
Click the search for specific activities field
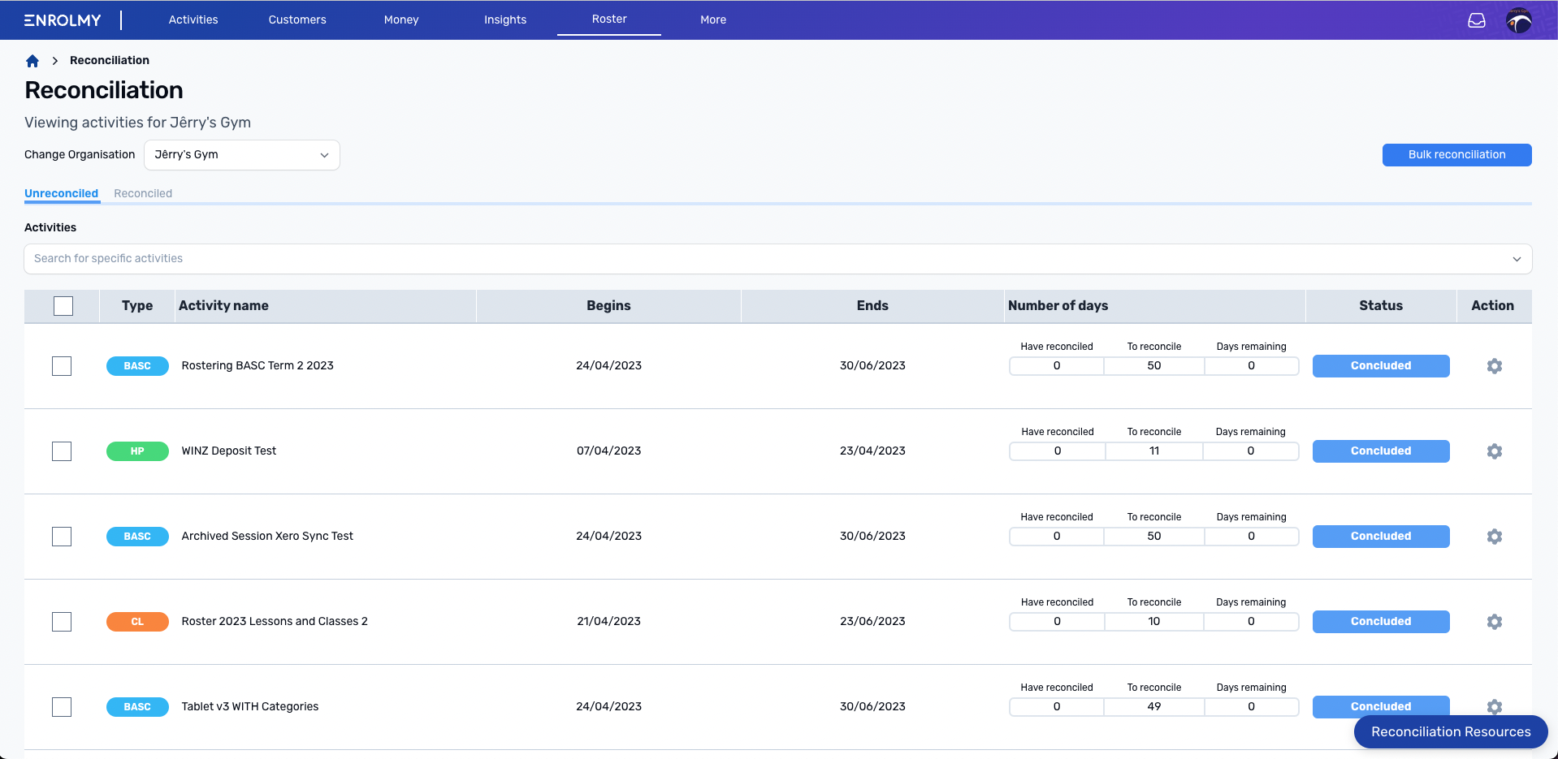coord(778,259)
